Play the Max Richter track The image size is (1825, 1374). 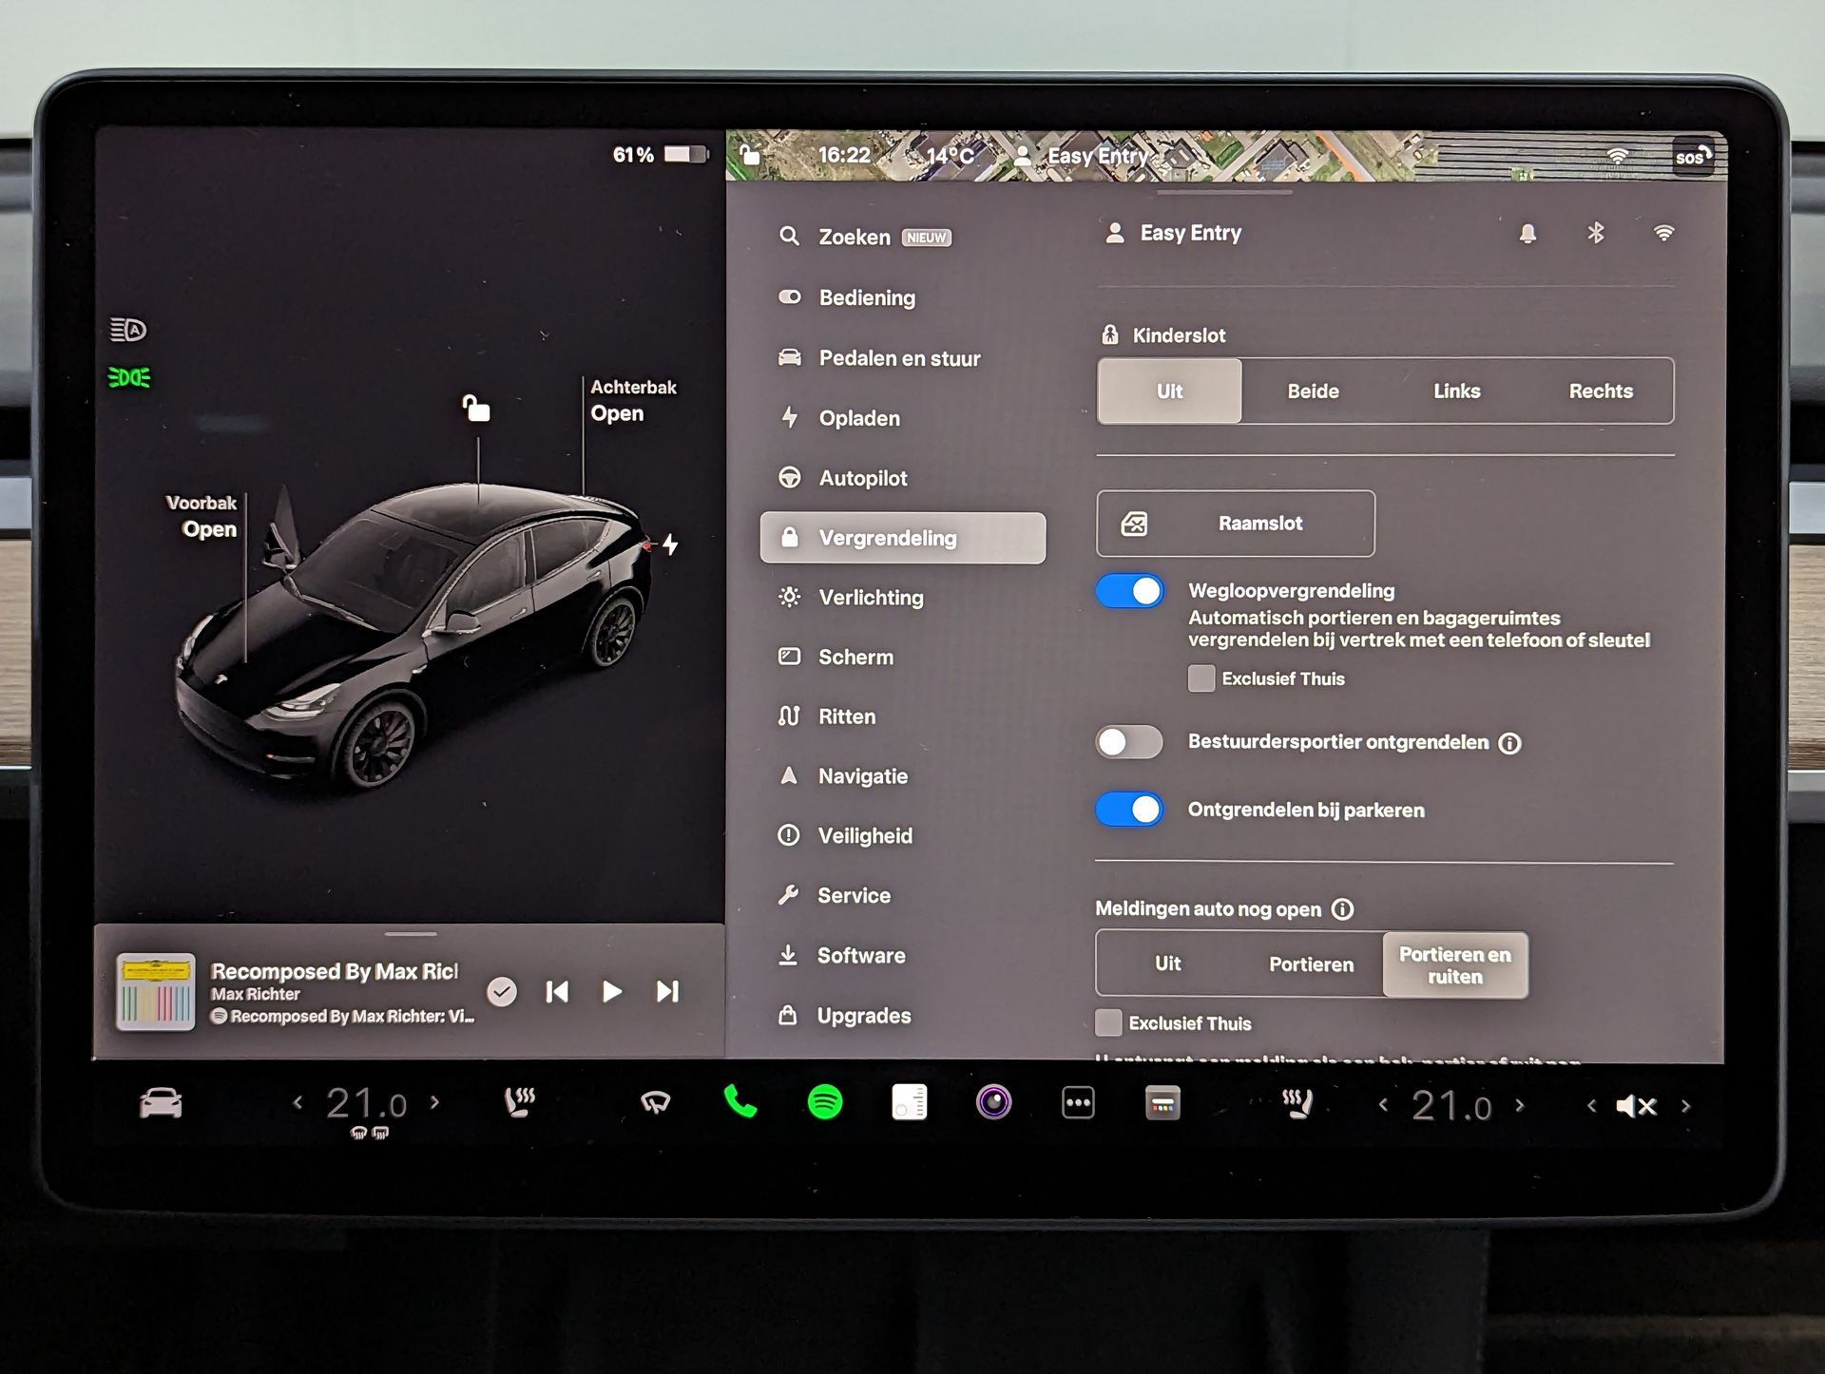point(612,992)
